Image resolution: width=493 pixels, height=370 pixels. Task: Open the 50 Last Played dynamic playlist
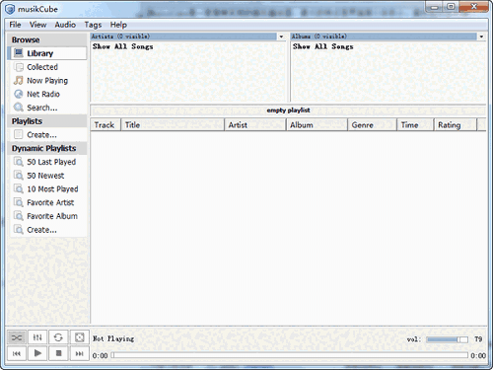coord(51,162)
